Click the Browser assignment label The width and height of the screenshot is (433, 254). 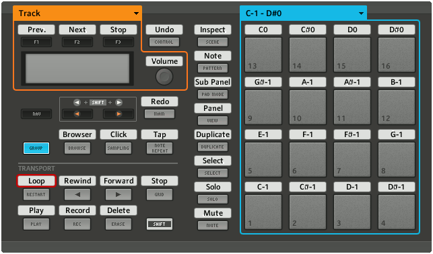[x=77, y=134]
